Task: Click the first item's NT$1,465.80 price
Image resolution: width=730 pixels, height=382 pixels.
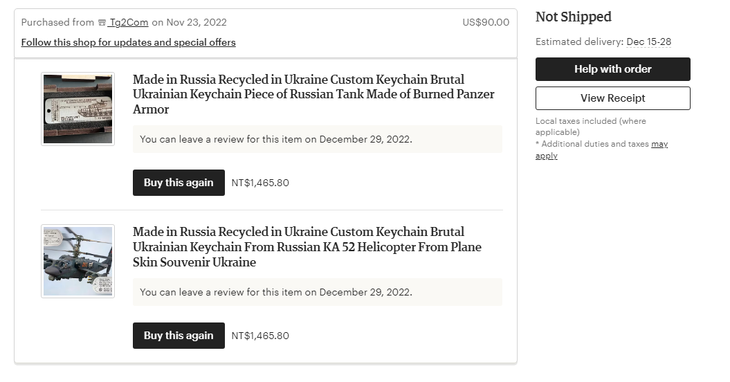Action: [x=260, y=183]
